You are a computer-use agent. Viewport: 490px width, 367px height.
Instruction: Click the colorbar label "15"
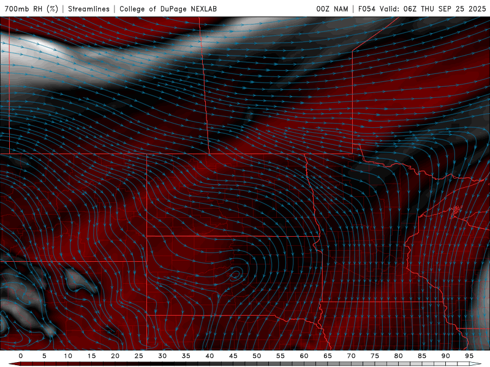click(91, 356)
